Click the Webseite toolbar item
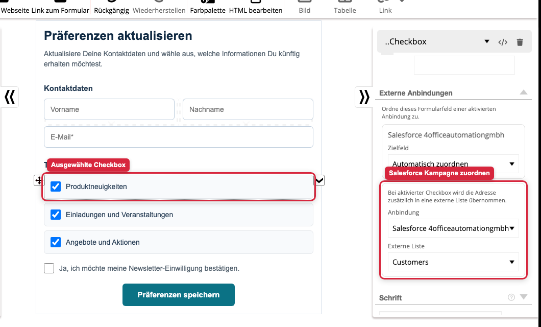 click(x=15, y=10)
